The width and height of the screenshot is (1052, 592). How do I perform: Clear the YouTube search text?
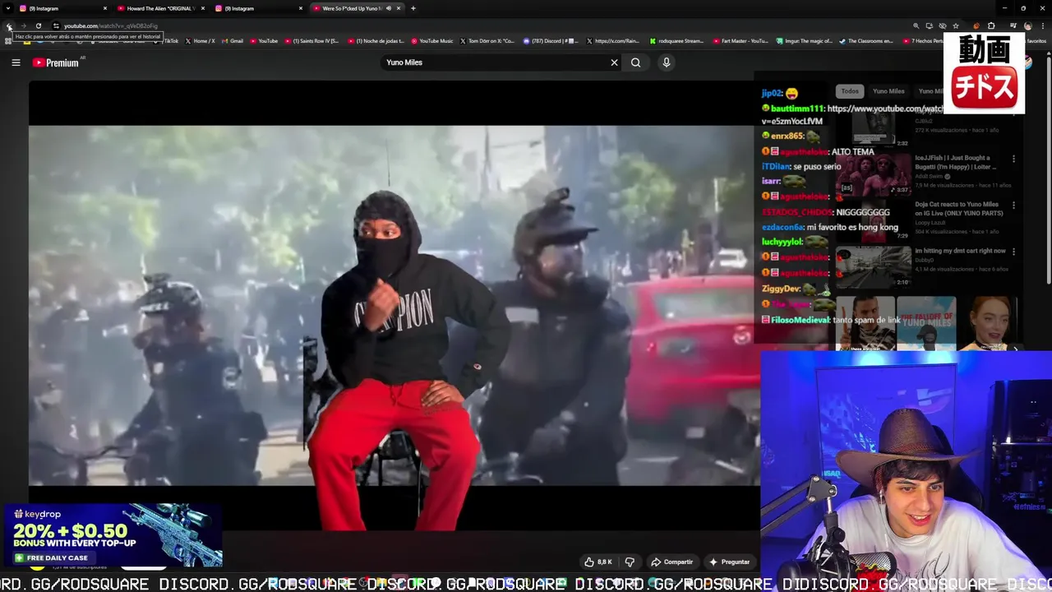[x=614, y=62]
